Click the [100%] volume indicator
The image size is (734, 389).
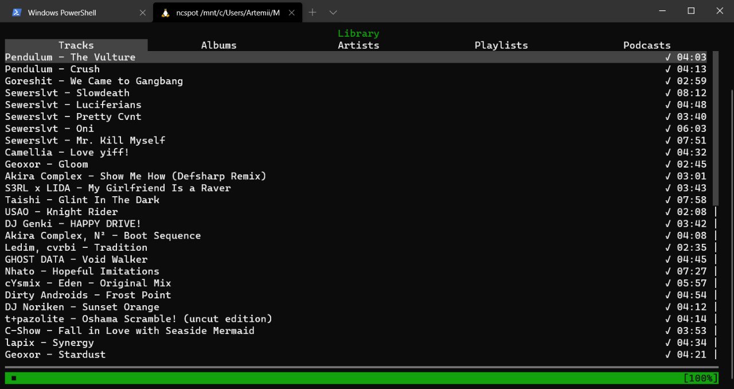coord(701,378)
